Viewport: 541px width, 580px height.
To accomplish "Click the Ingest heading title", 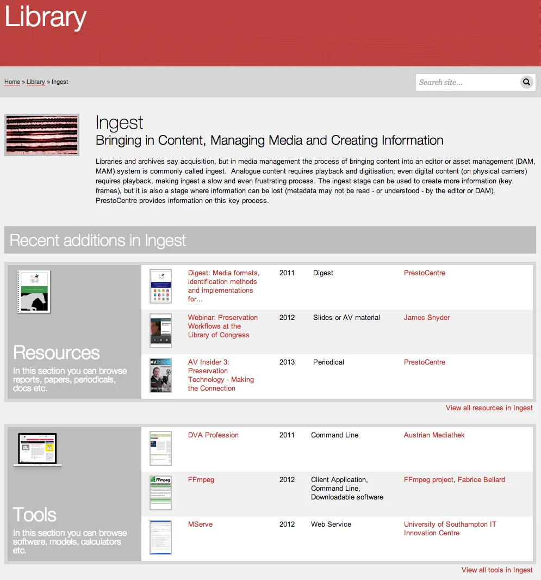I will (x=119, y=123).
